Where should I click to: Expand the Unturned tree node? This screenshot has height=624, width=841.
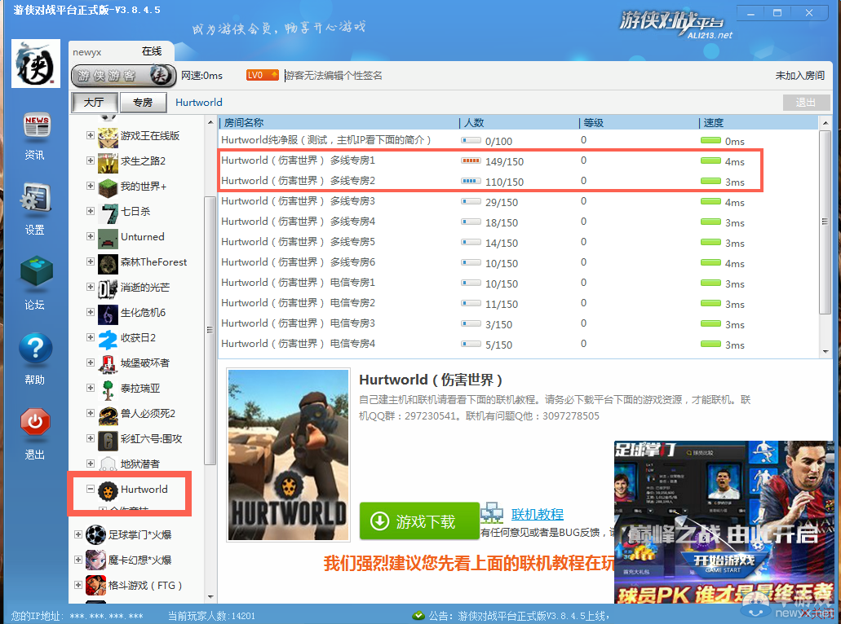(90, 236)
